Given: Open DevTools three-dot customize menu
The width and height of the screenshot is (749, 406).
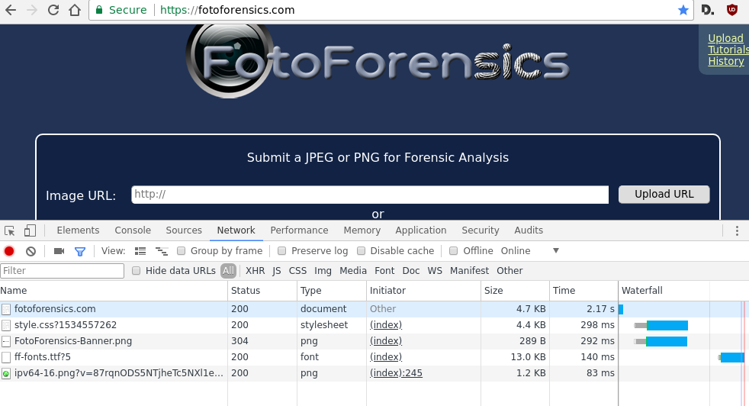Looking at the screenshot, I should click(x=737, y=230).
